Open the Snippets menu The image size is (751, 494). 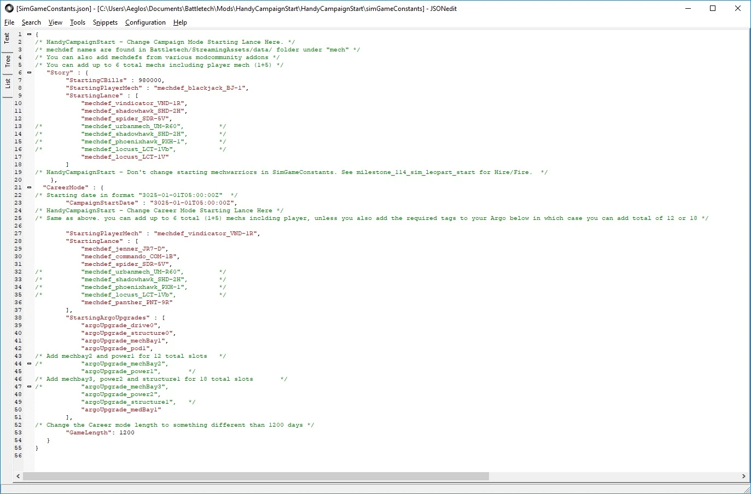105,22
